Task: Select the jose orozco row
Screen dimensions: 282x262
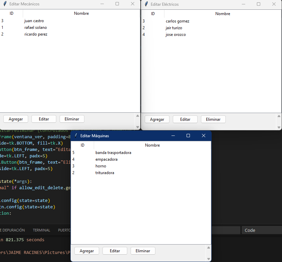Action: click(176, 35)
